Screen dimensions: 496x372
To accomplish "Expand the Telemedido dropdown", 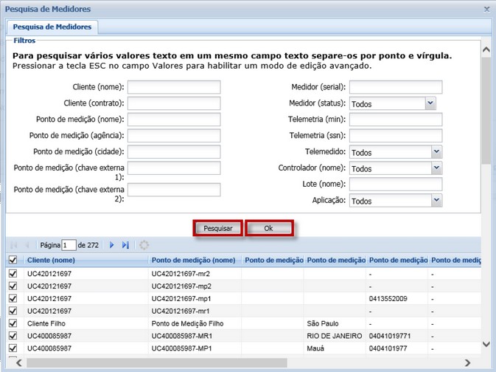I will pyautogui.click(x=436, y=152).
